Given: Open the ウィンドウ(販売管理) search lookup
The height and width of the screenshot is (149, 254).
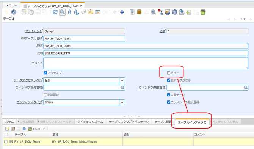Looking at the screenshot, I should (122, 88).
